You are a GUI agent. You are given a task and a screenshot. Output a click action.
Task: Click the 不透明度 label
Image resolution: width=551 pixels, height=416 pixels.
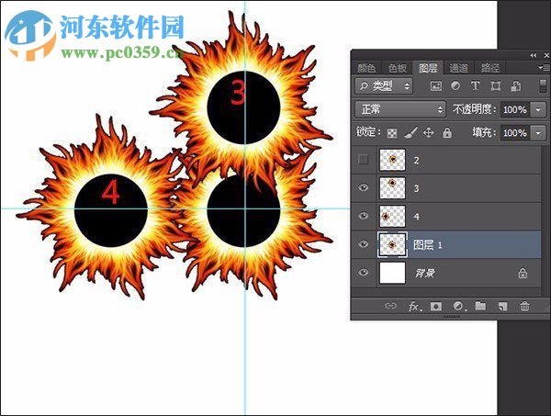coord(475,109)
